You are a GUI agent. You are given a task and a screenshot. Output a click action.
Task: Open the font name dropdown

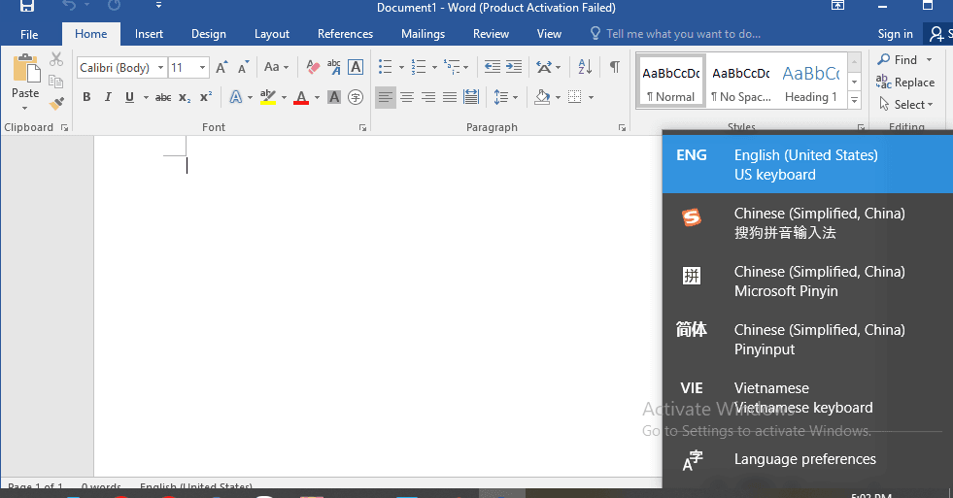pos(160,67)
